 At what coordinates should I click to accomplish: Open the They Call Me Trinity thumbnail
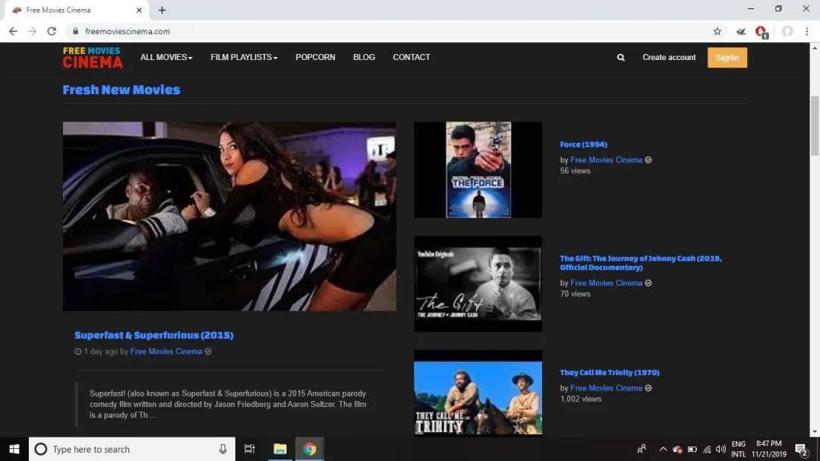click(478, 393)
